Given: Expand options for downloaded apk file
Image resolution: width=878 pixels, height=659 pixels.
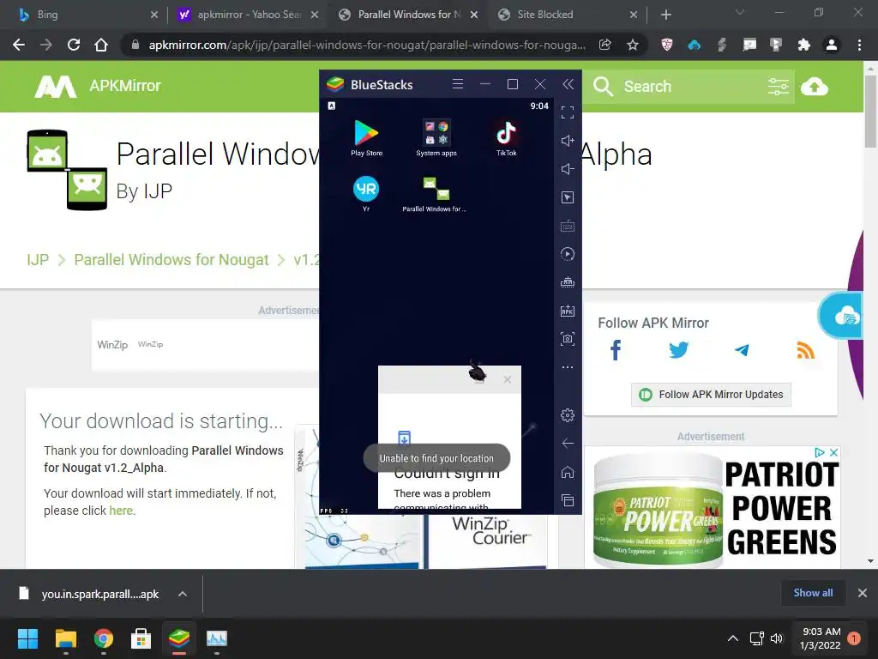Looking at the screenshot, I should click(x=183, y=594).
